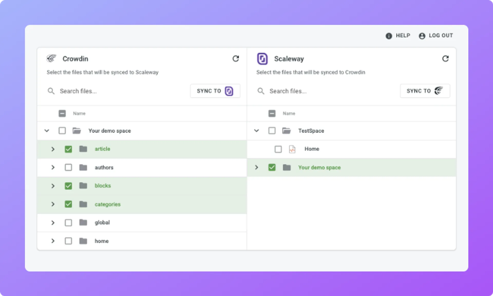Viewport: 493px width, 296px height.
Task: Click the open folder icon in Crowdin panel
Action: point(77,131)
